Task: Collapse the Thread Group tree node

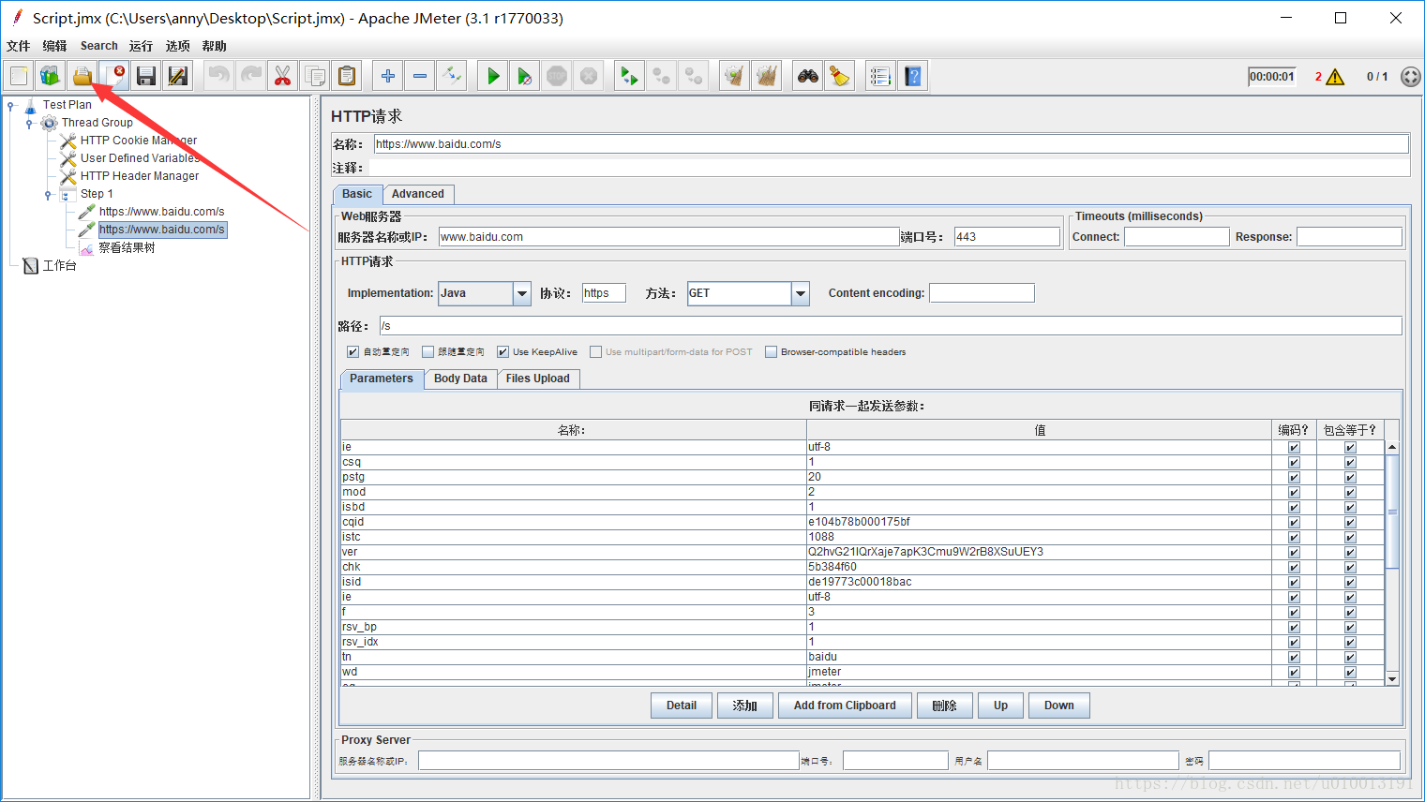Action: pyautogui.click(x=29, y=123)
